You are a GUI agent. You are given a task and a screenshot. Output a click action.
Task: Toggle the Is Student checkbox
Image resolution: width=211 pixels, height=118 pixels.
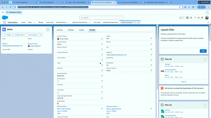coord(58,93)
